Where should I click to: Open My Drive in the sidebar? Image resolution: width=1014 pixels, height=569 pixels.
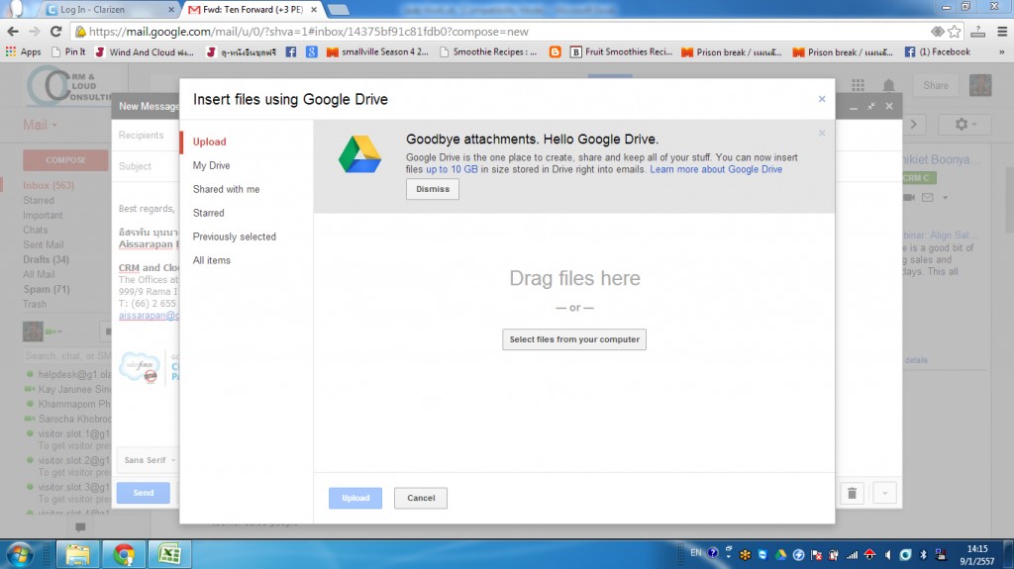211,165
